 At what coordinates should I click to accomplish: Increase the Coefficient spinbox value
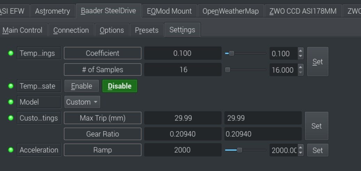[x=300, y=51]
